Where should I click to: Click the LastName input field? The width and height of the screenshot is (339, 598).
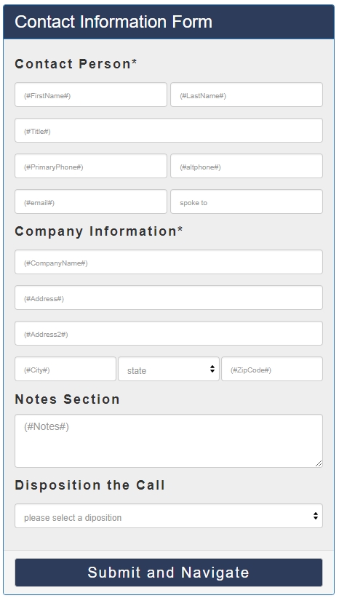coord(247,95)
